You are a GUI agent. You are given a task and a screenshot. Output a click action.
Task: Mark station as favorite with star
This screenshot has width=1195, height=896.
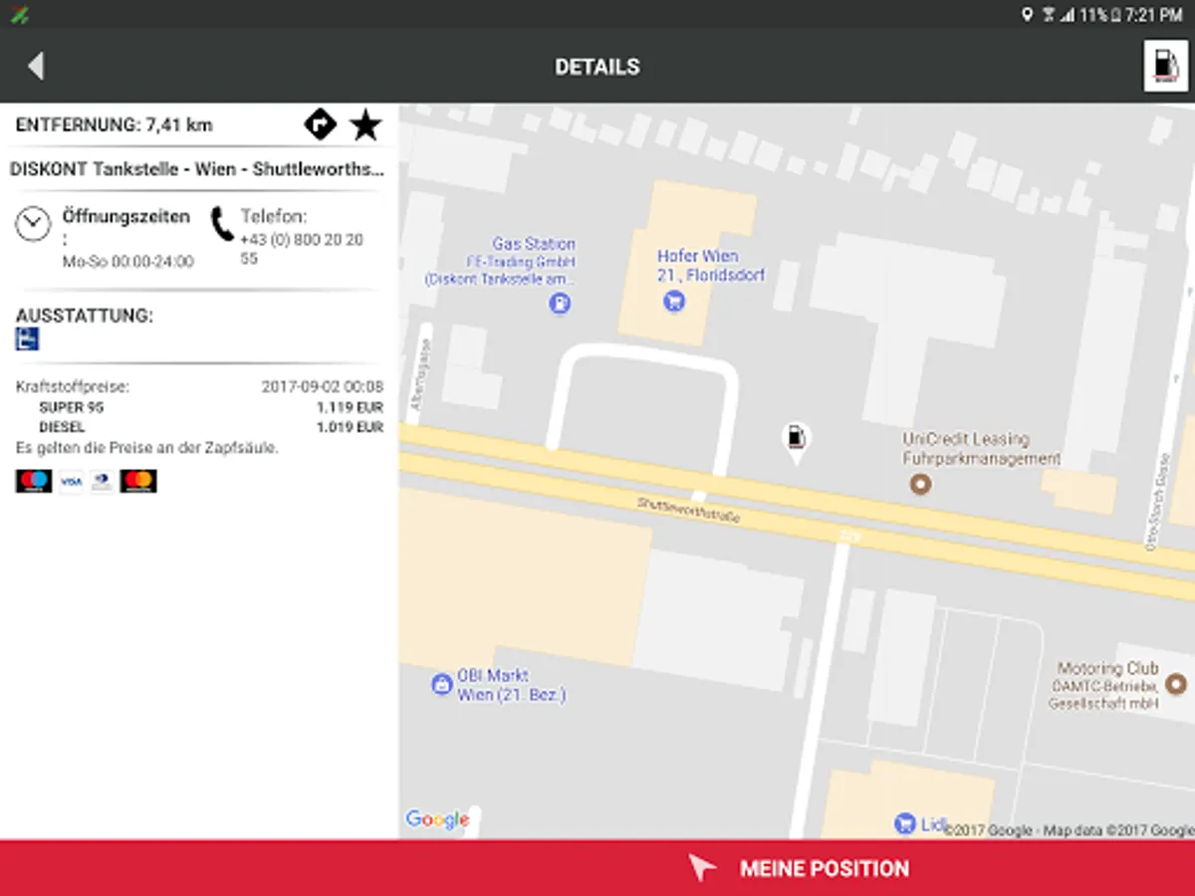click(365, 125)
